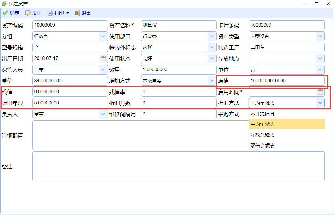Screen dimensions: 334x217
Task: Open the 出厂日期 calendar picker
Action: click(103, 59)
